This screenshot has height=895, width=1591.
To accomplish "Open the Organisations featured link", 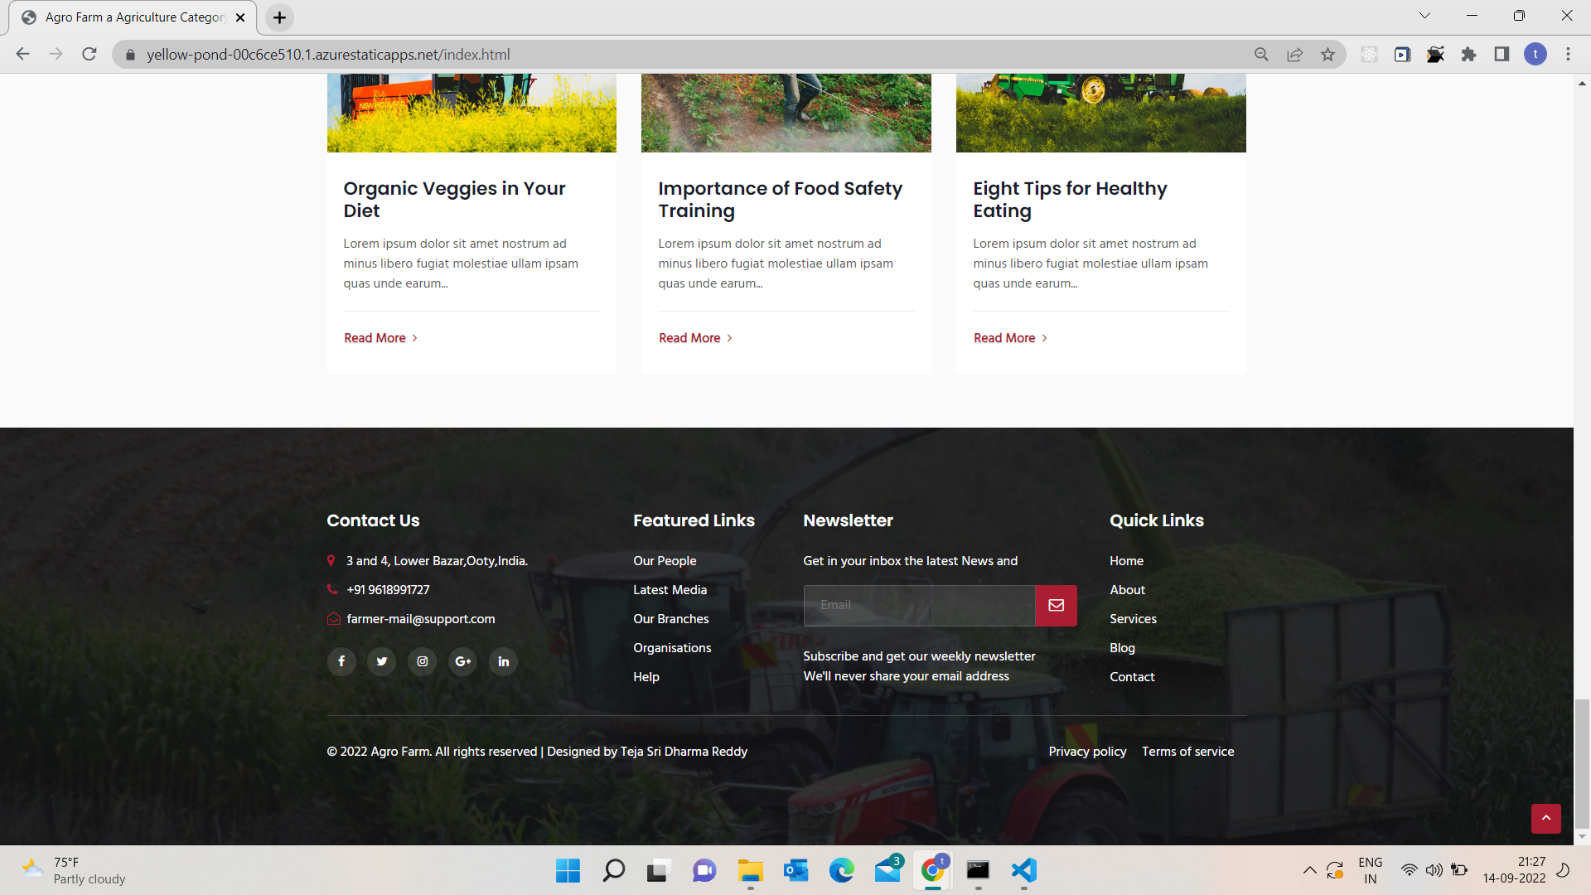I will point(672,648).
